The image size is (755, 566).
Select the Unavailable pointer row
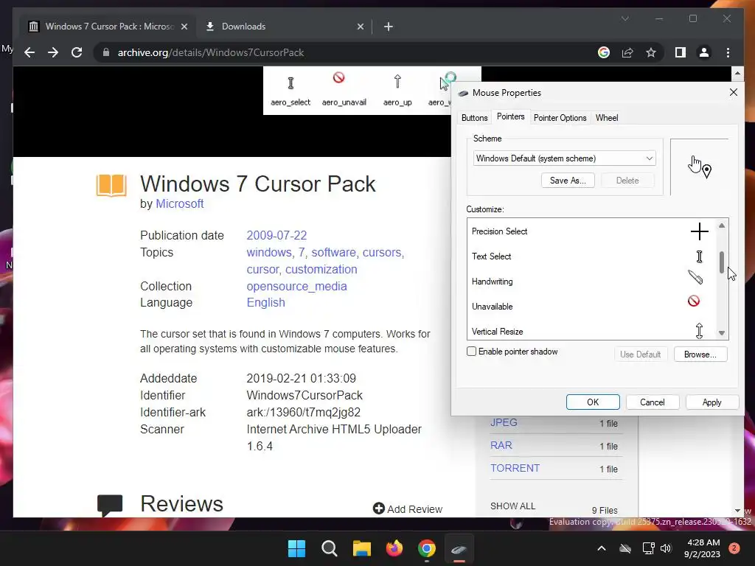(592, 307)
